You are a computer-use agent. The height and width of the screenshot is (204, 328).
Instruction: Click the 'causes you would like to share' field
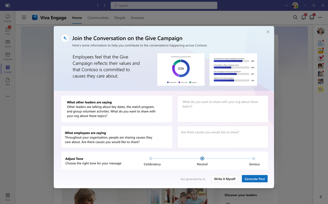click(x=223, y=137)
